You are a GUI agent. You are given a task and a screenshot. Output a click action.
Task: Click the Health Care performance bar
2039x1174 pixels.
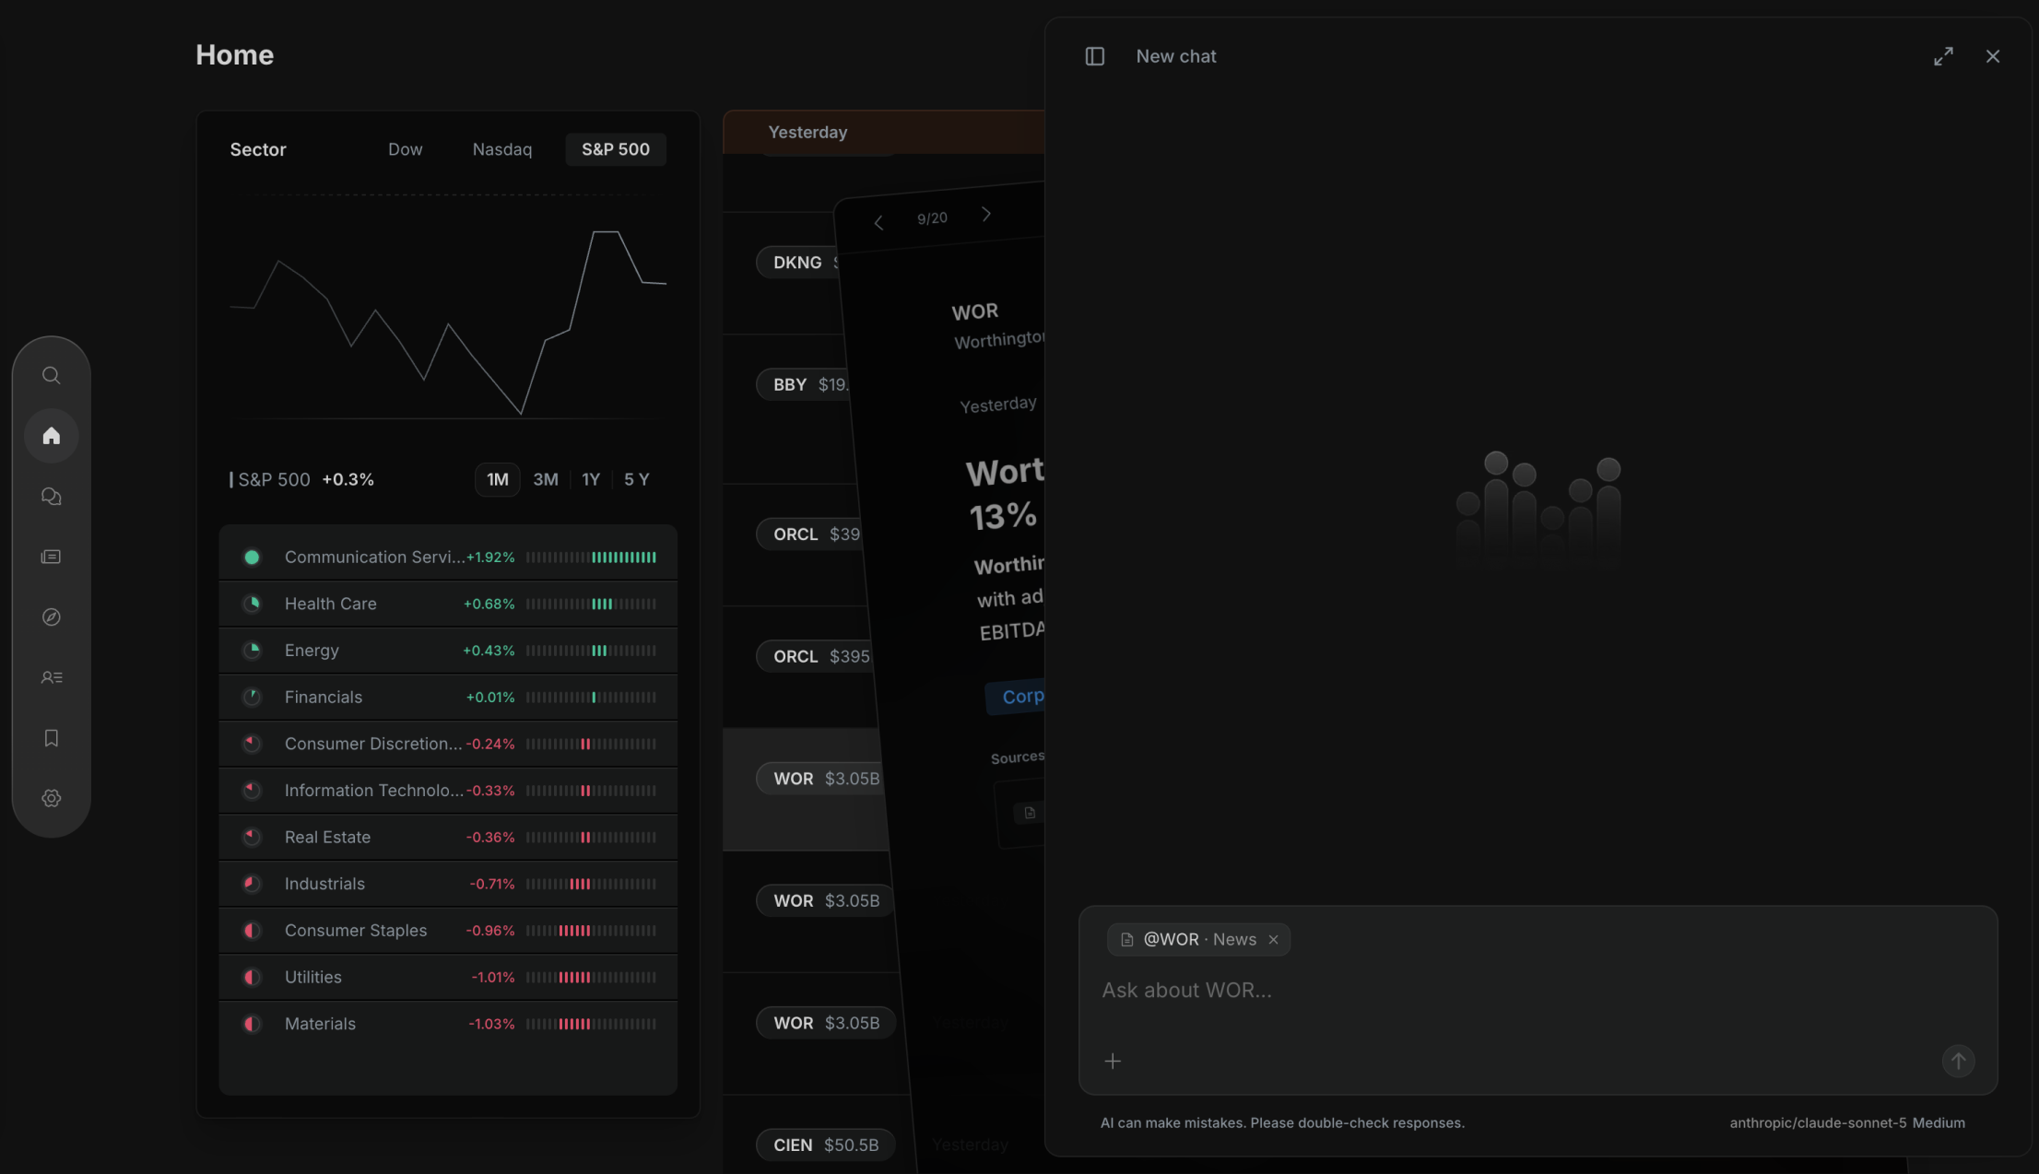tap(592, 605)
